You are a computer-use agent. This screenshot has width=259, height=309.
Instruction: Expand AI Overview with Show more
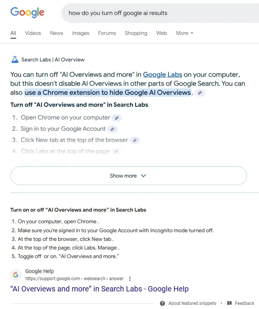[x=129, y=176]
